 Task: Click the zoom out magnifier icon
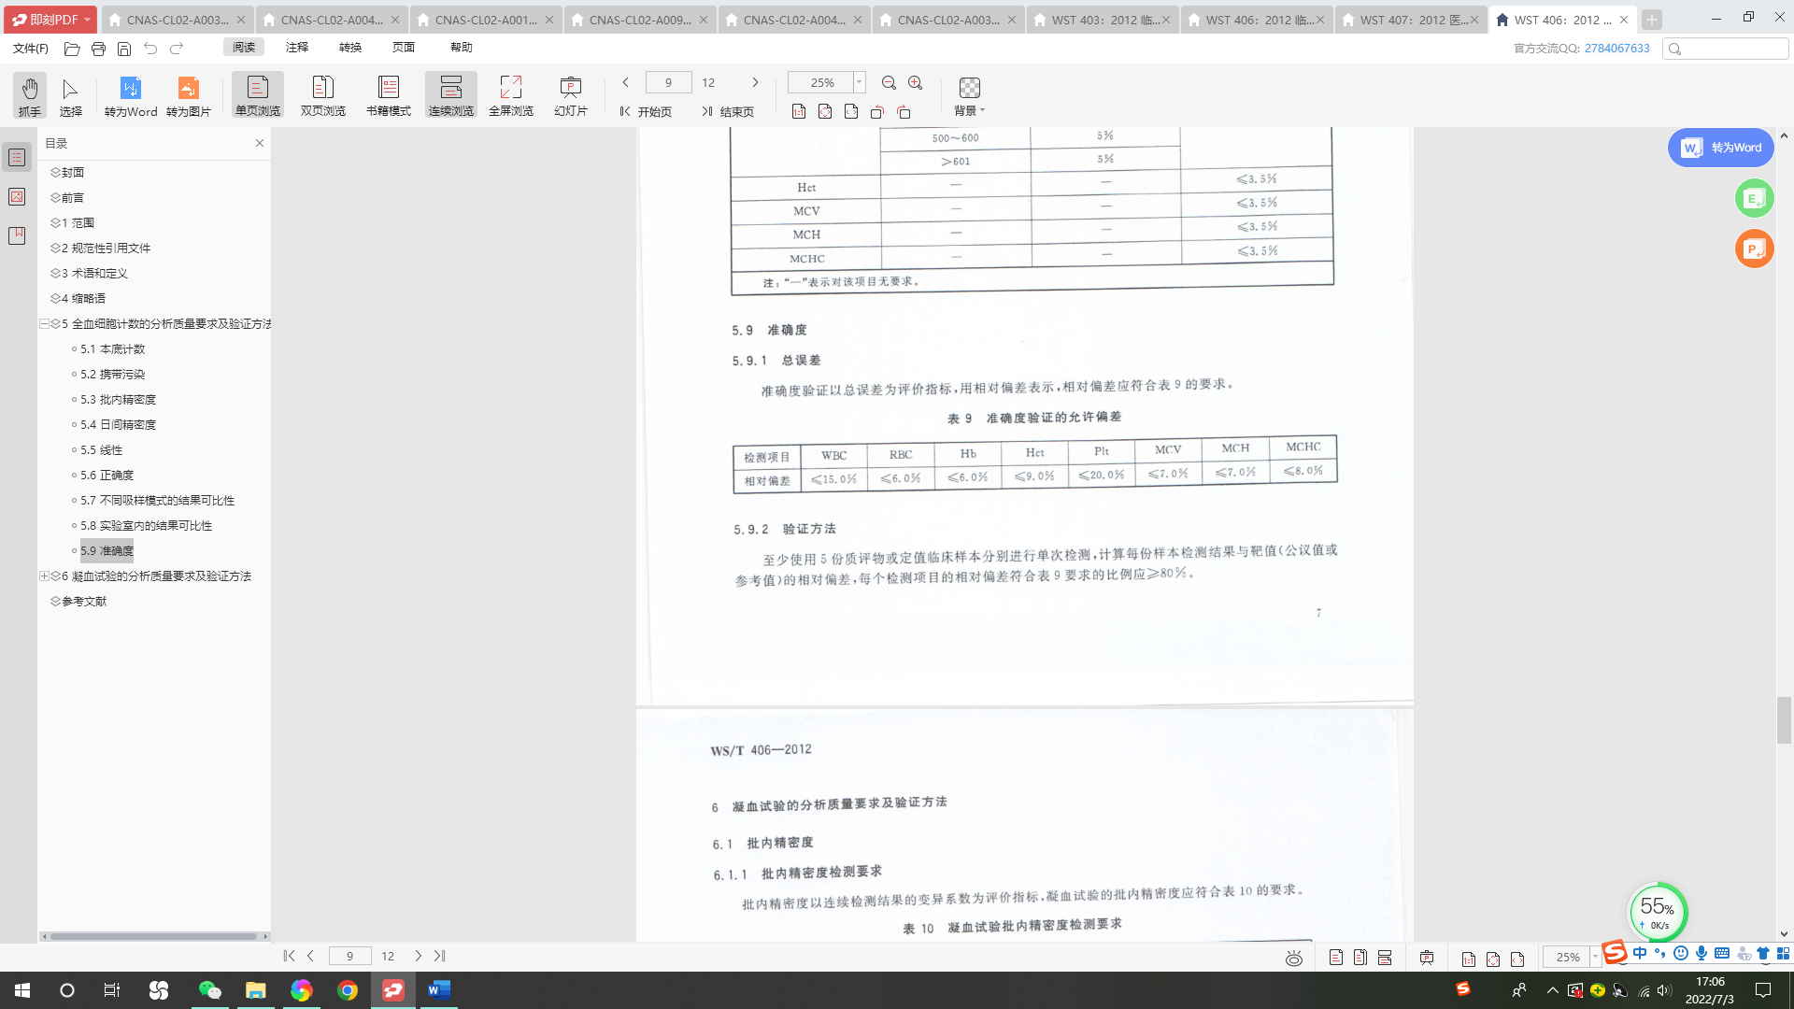(x=889, y=83)
